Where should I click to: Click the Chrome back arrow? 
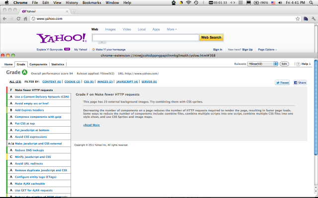point(4,19)
